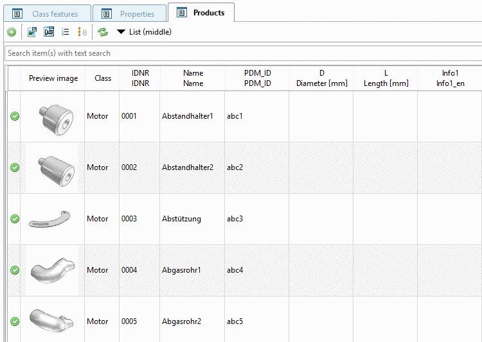Click the Abgasrohr1 preview thumbnail
This screenshot has width=482, height=342.
tap(53, 271)
